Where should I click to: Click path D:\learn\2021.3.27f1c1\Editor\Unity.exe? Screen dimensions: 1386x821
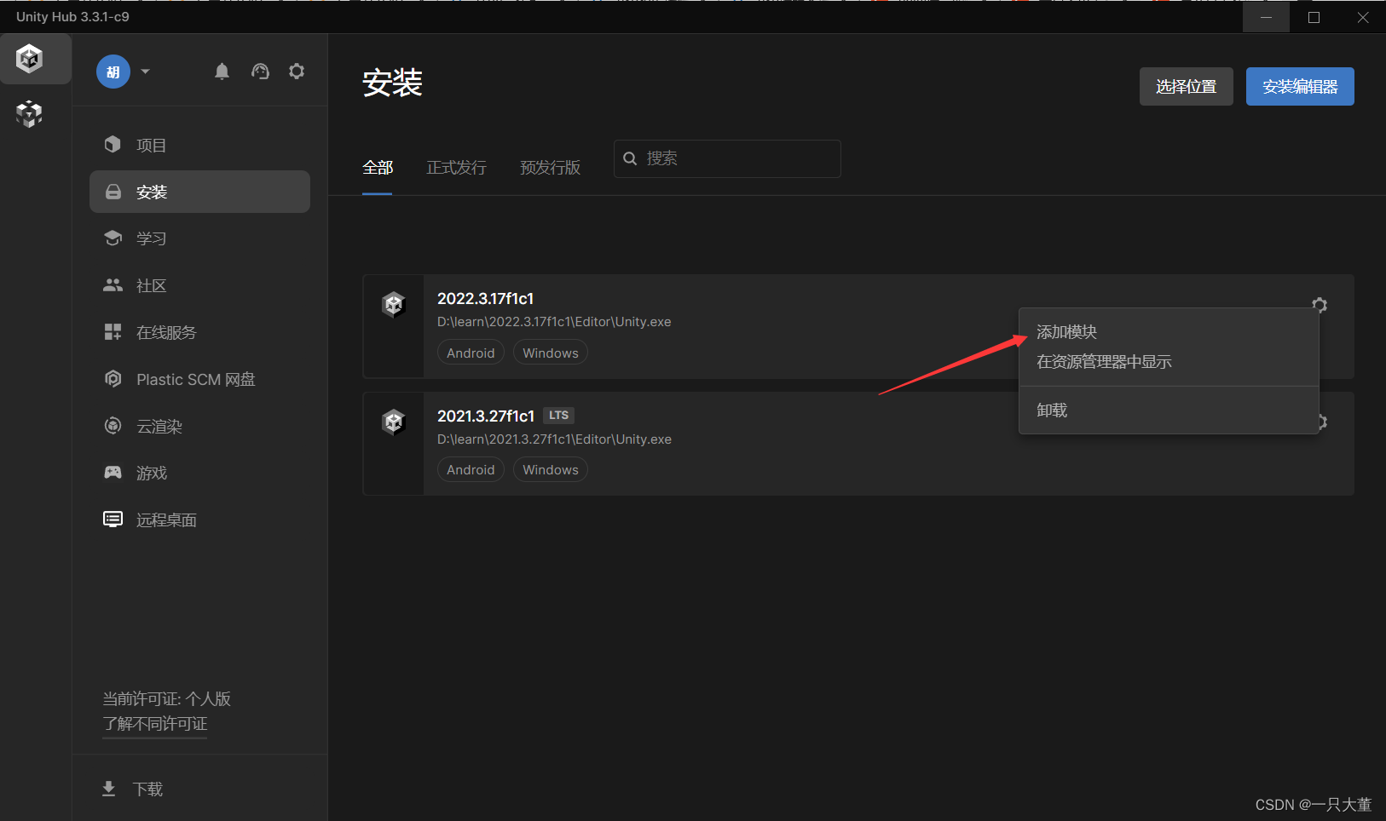click(x=554, y=439)
